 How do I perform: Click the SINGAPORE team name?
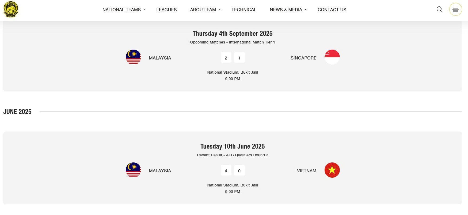(303, 58)
